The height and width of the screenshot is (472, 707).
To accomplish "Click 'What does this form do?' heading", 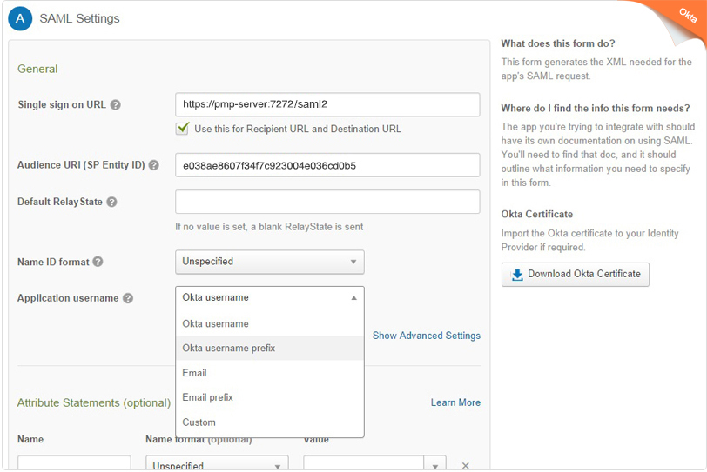I will 558,43.
